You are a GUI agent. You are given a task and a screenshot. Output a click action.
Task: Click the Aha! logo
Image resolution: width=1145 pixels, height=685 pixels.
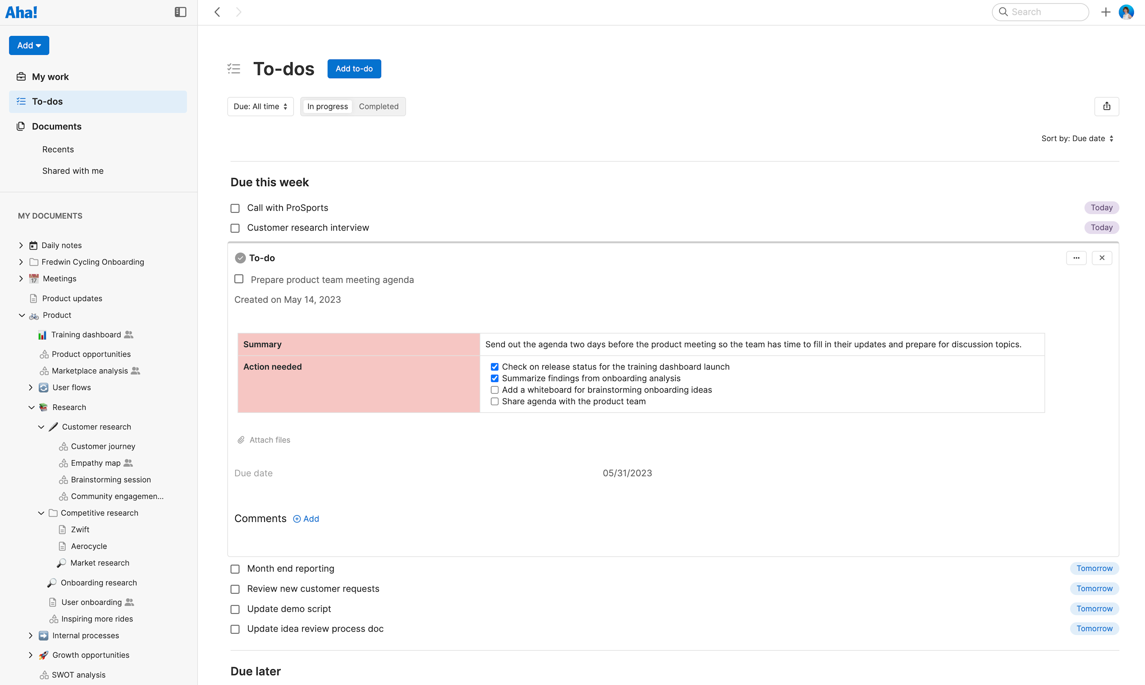(x=21, y=11)
